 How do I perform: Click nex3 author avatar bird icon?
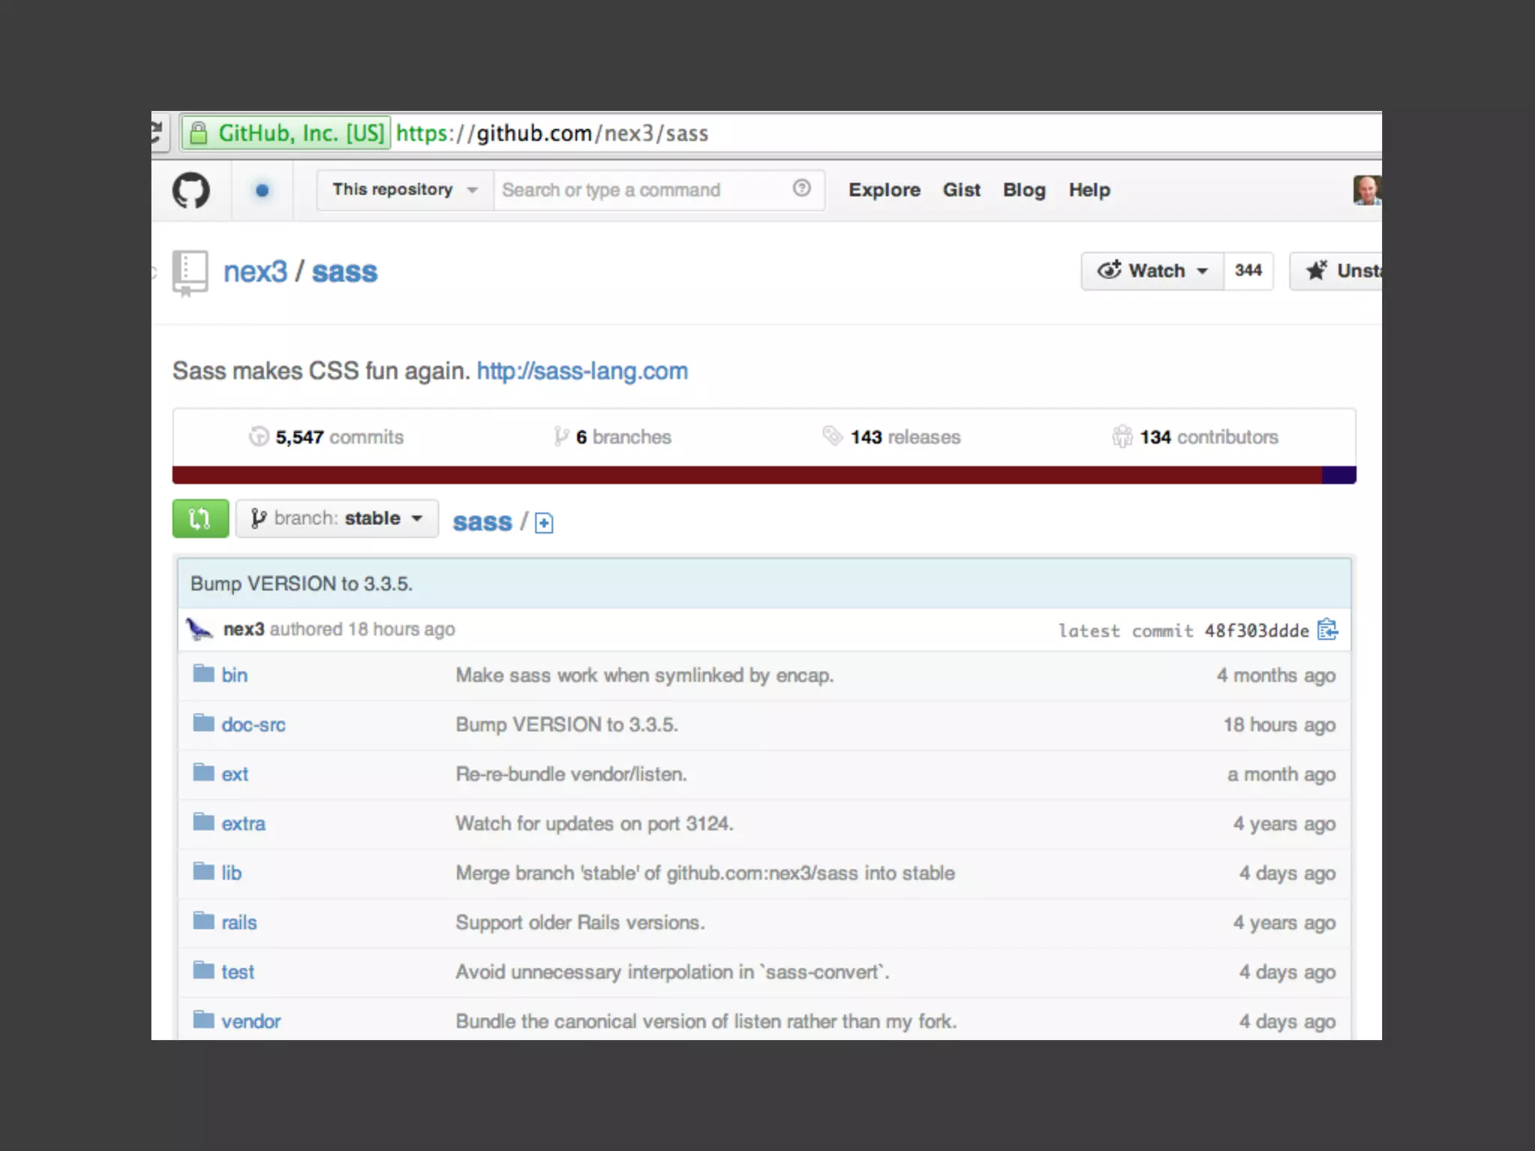(x=199, y=629)
